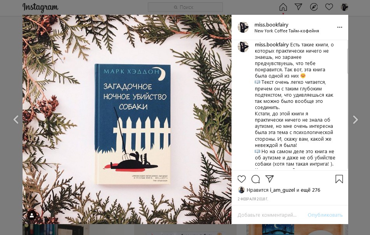Open the Explore compass icon
Image resolution: width=370 pixels, height=235 pixels.
pyautogui.click(x=314, y=7)
